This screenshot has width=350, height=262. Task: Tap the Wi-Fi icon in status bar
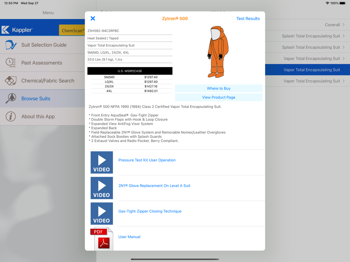click(328, 3)
